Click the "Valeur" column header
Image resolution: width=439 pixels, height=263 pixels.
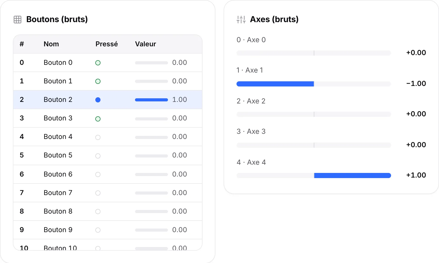[146, 44]
